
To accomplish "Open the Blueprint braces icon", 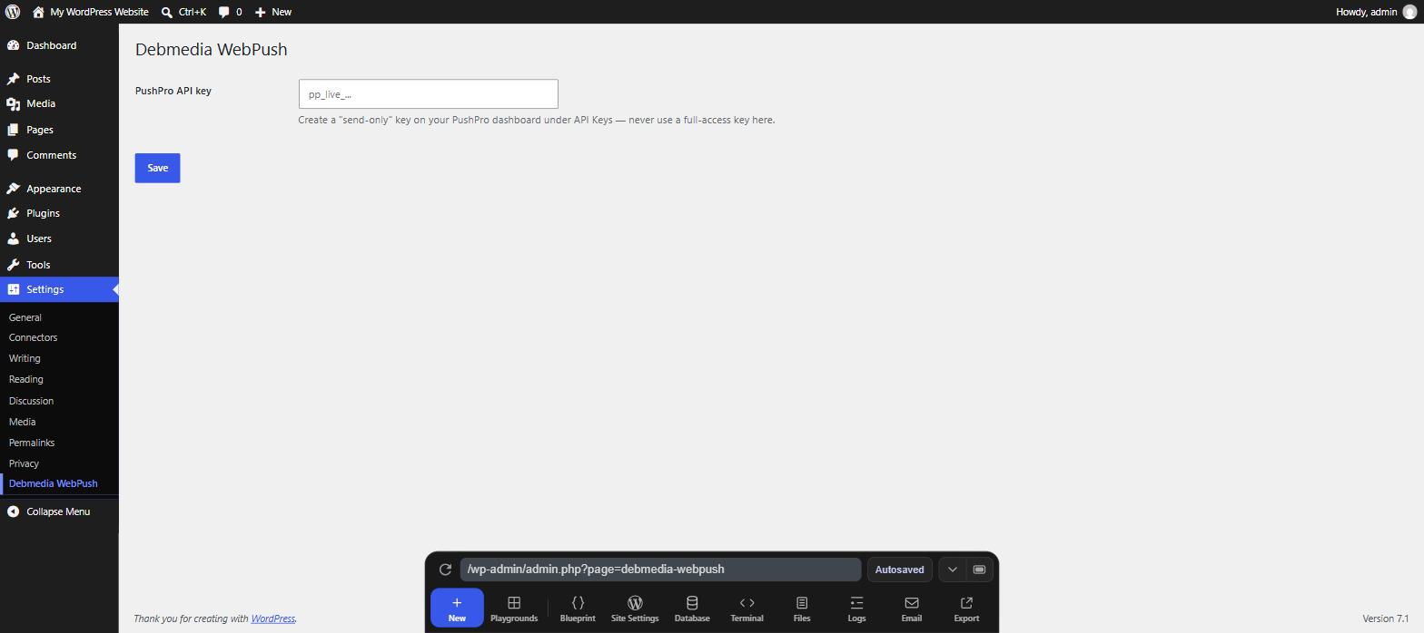I will click(578, 602).
